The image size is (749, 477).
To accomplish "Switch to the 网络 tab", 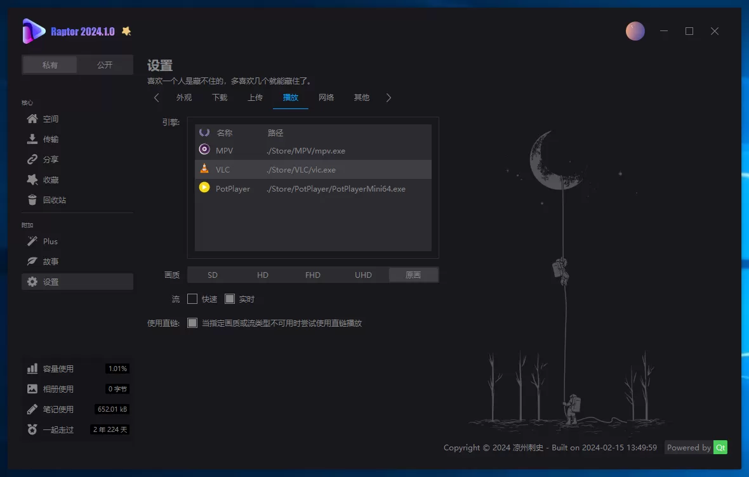I will (326, 98).
